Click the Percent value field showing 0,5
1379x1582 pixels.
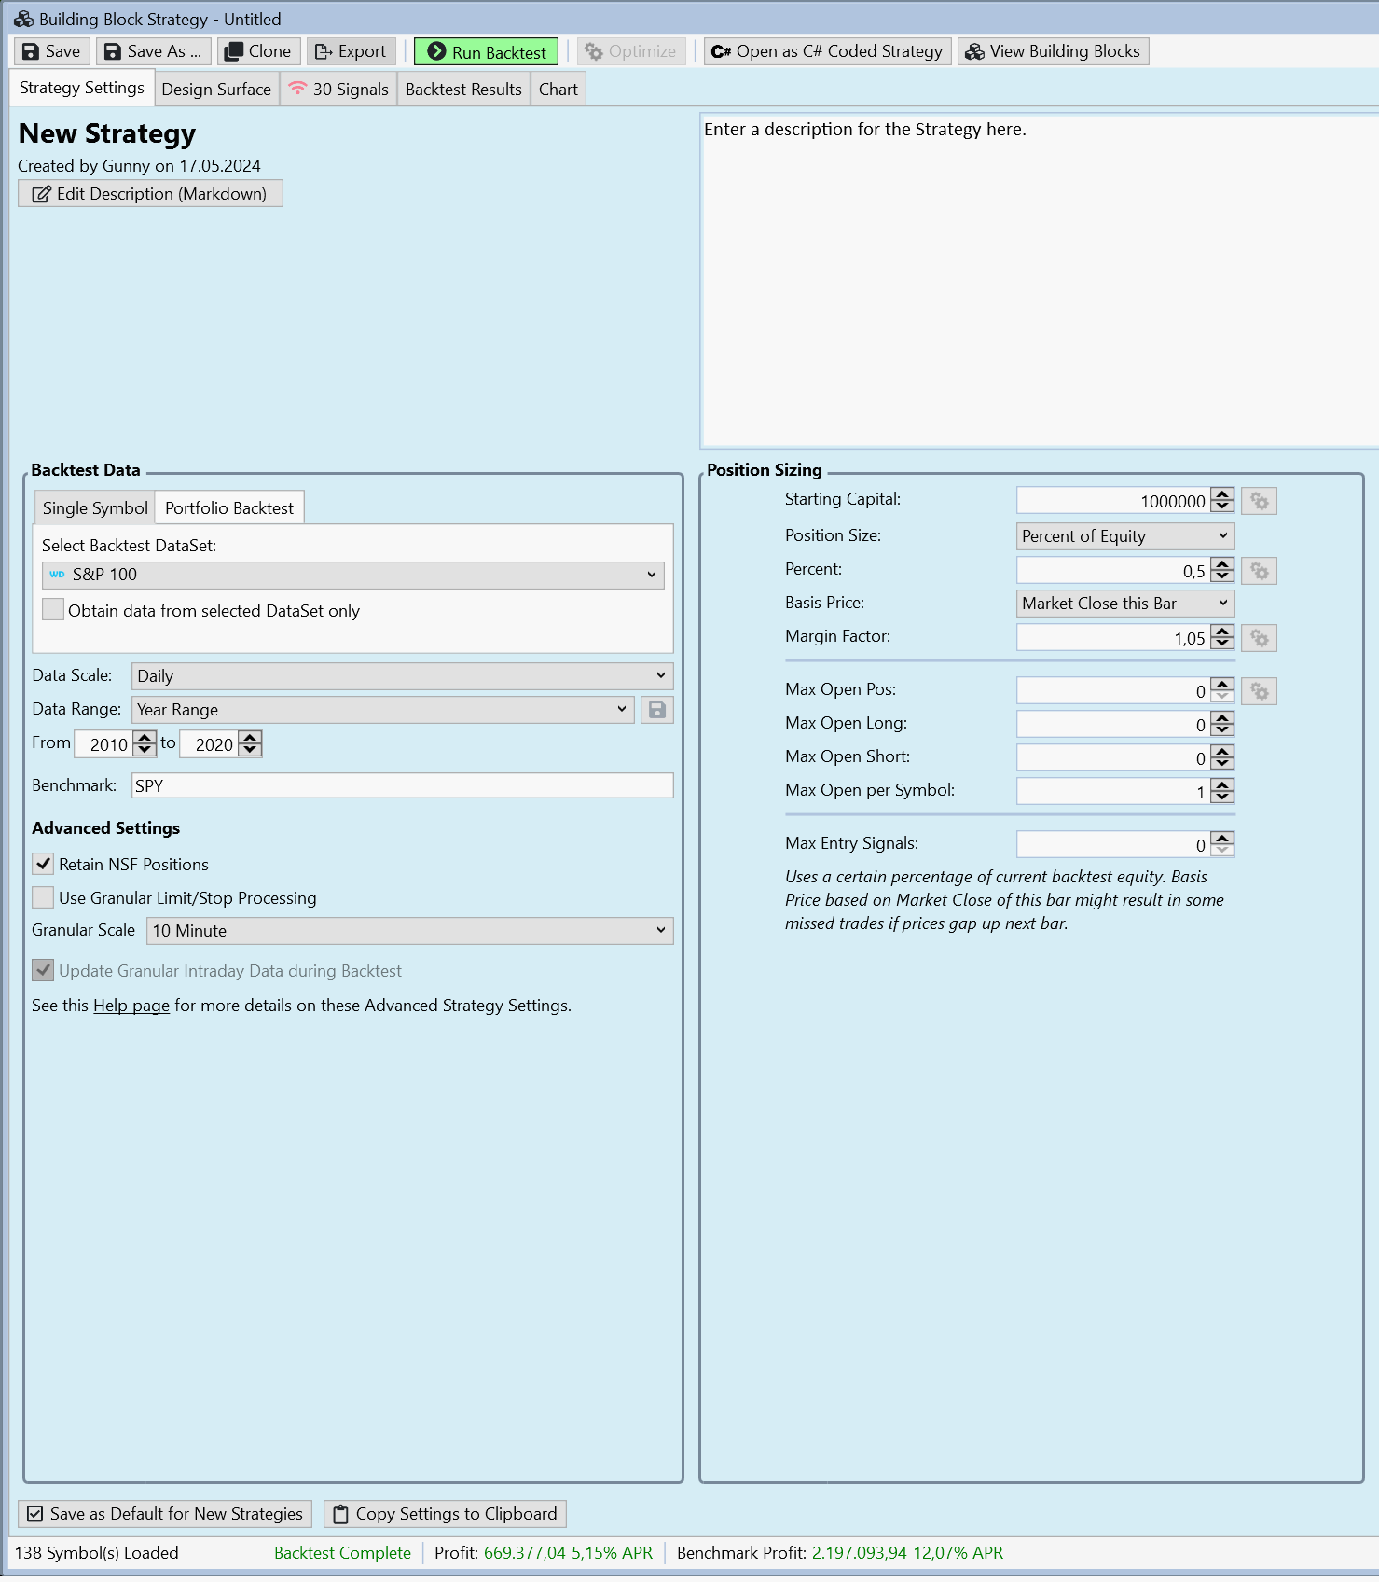1113,571
